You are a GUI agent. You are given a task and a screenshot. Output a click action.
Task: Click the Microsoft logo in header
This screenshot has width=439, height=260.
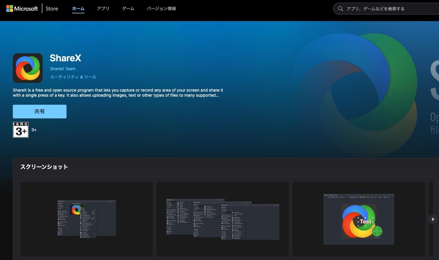22,9
